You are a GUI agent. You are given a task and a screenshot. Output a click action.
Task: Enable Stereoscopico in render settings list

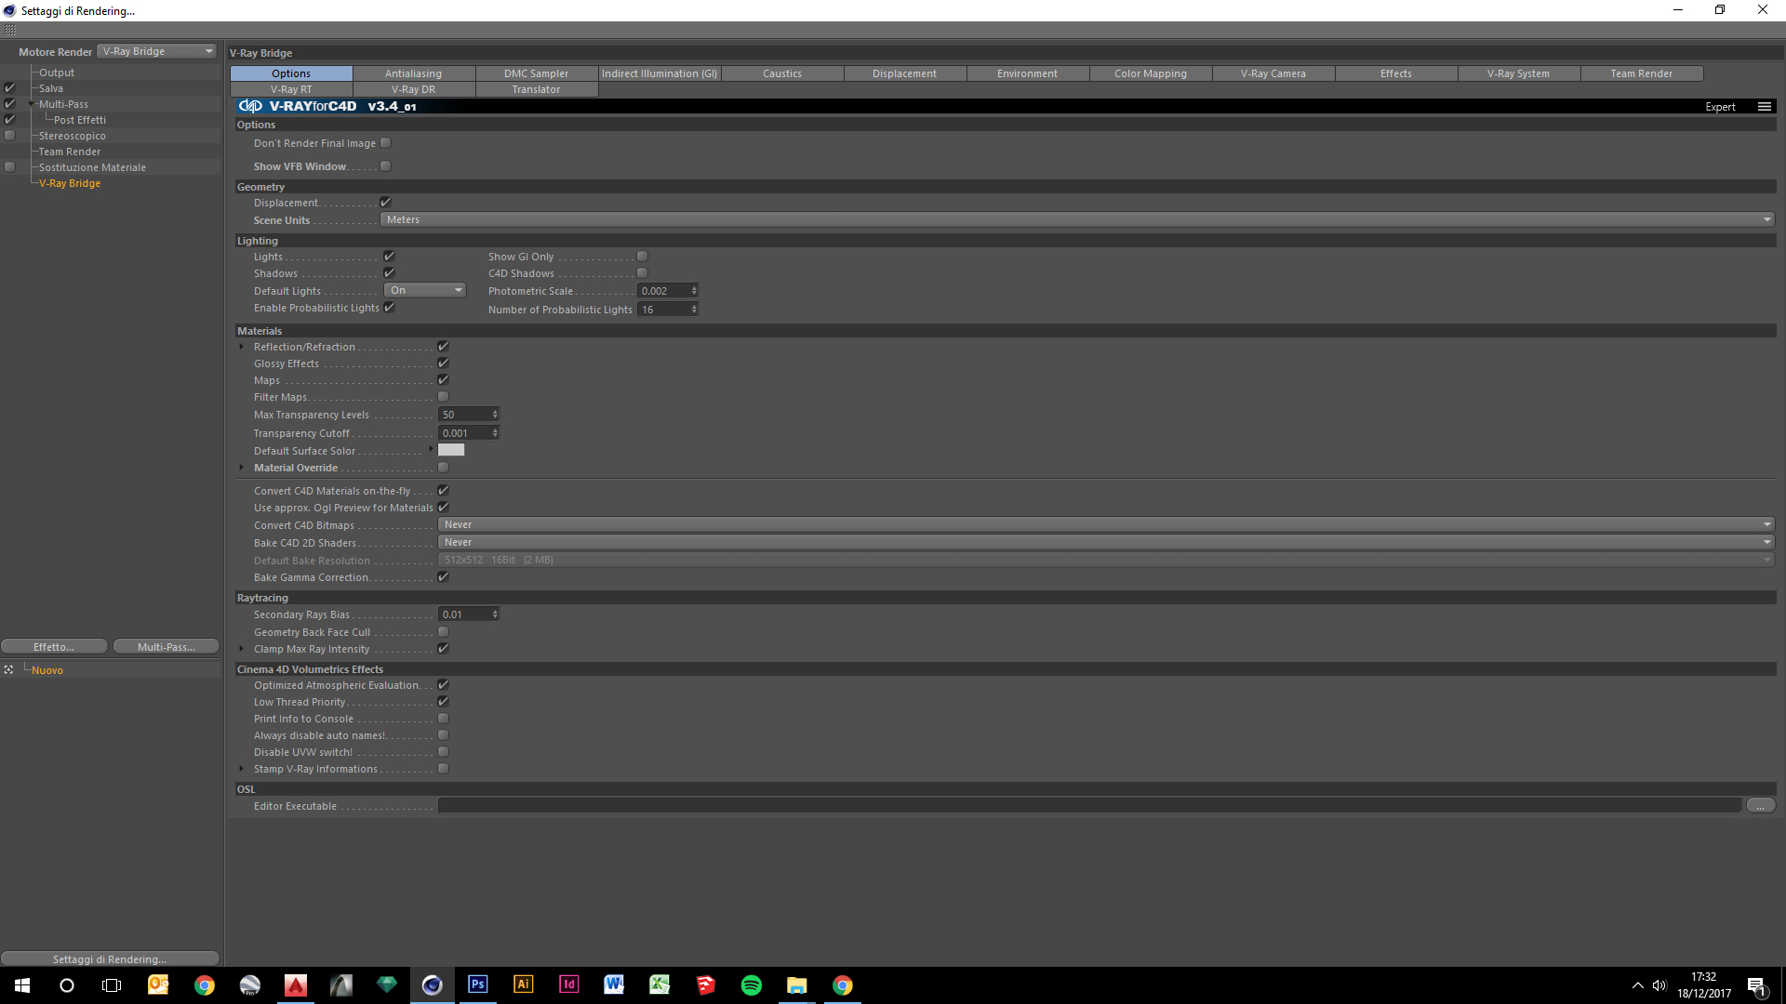click(10, 136)
